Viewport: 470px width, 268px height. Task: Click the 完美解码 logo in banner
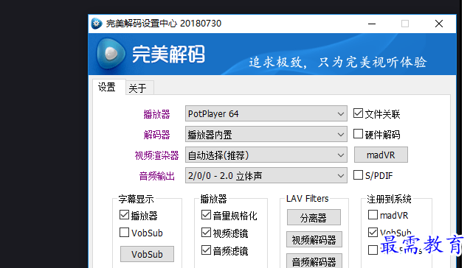[151, 54]
